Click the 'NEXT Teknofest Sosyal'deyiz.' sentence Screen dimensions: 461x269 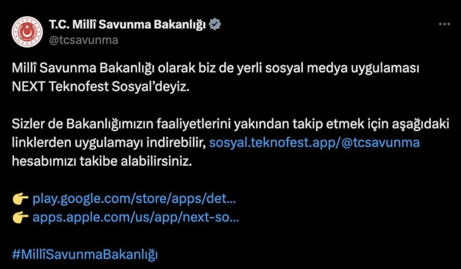pos(100,87)
